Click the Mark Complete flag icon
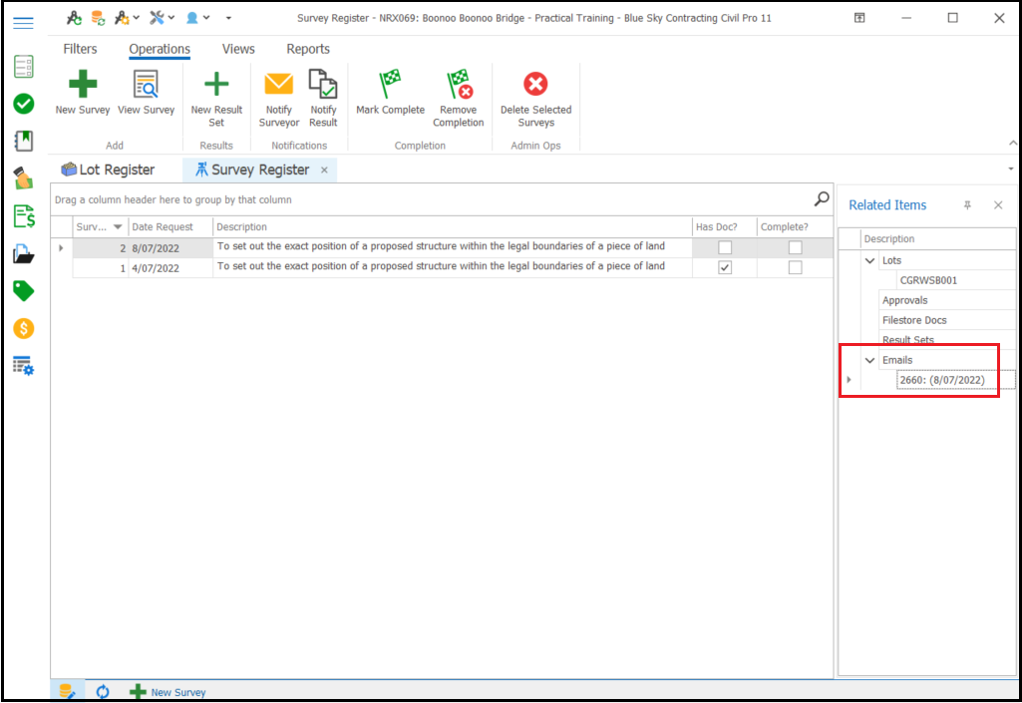 pyautogui.click(x=390, y=86)
